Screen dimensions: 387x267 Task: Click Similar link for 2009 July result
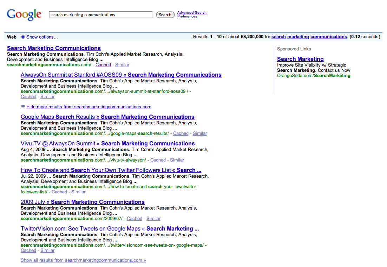153,219
